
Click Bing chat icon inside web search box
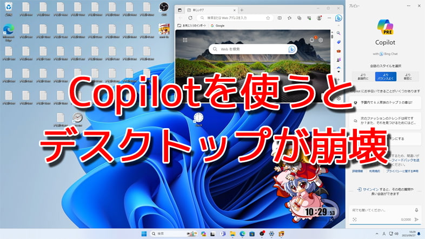point(291,49)
